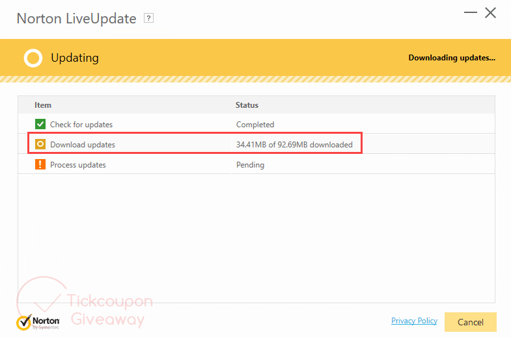Minimize the Norton LiveUpdate window
The width and height of the screenshot is (511, 337).
pos(470,12)
